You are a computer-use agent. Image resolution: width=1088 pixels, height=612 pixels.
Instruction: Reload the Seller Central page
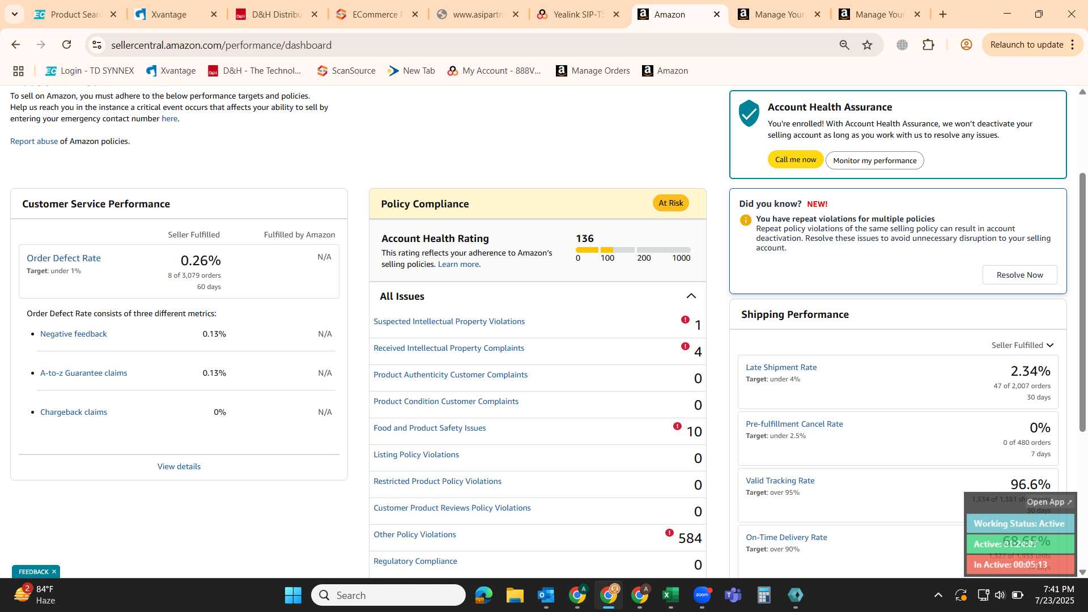(66, 45)
